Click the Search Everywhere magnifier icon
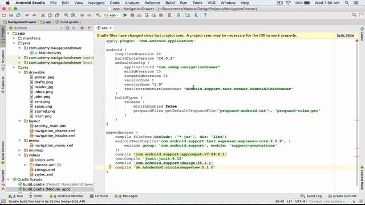 tap(354, 15)
